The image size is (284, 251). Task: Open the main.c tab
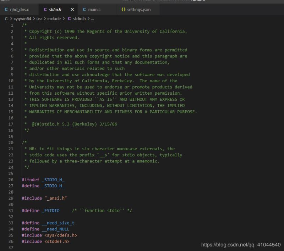(94, 10)
